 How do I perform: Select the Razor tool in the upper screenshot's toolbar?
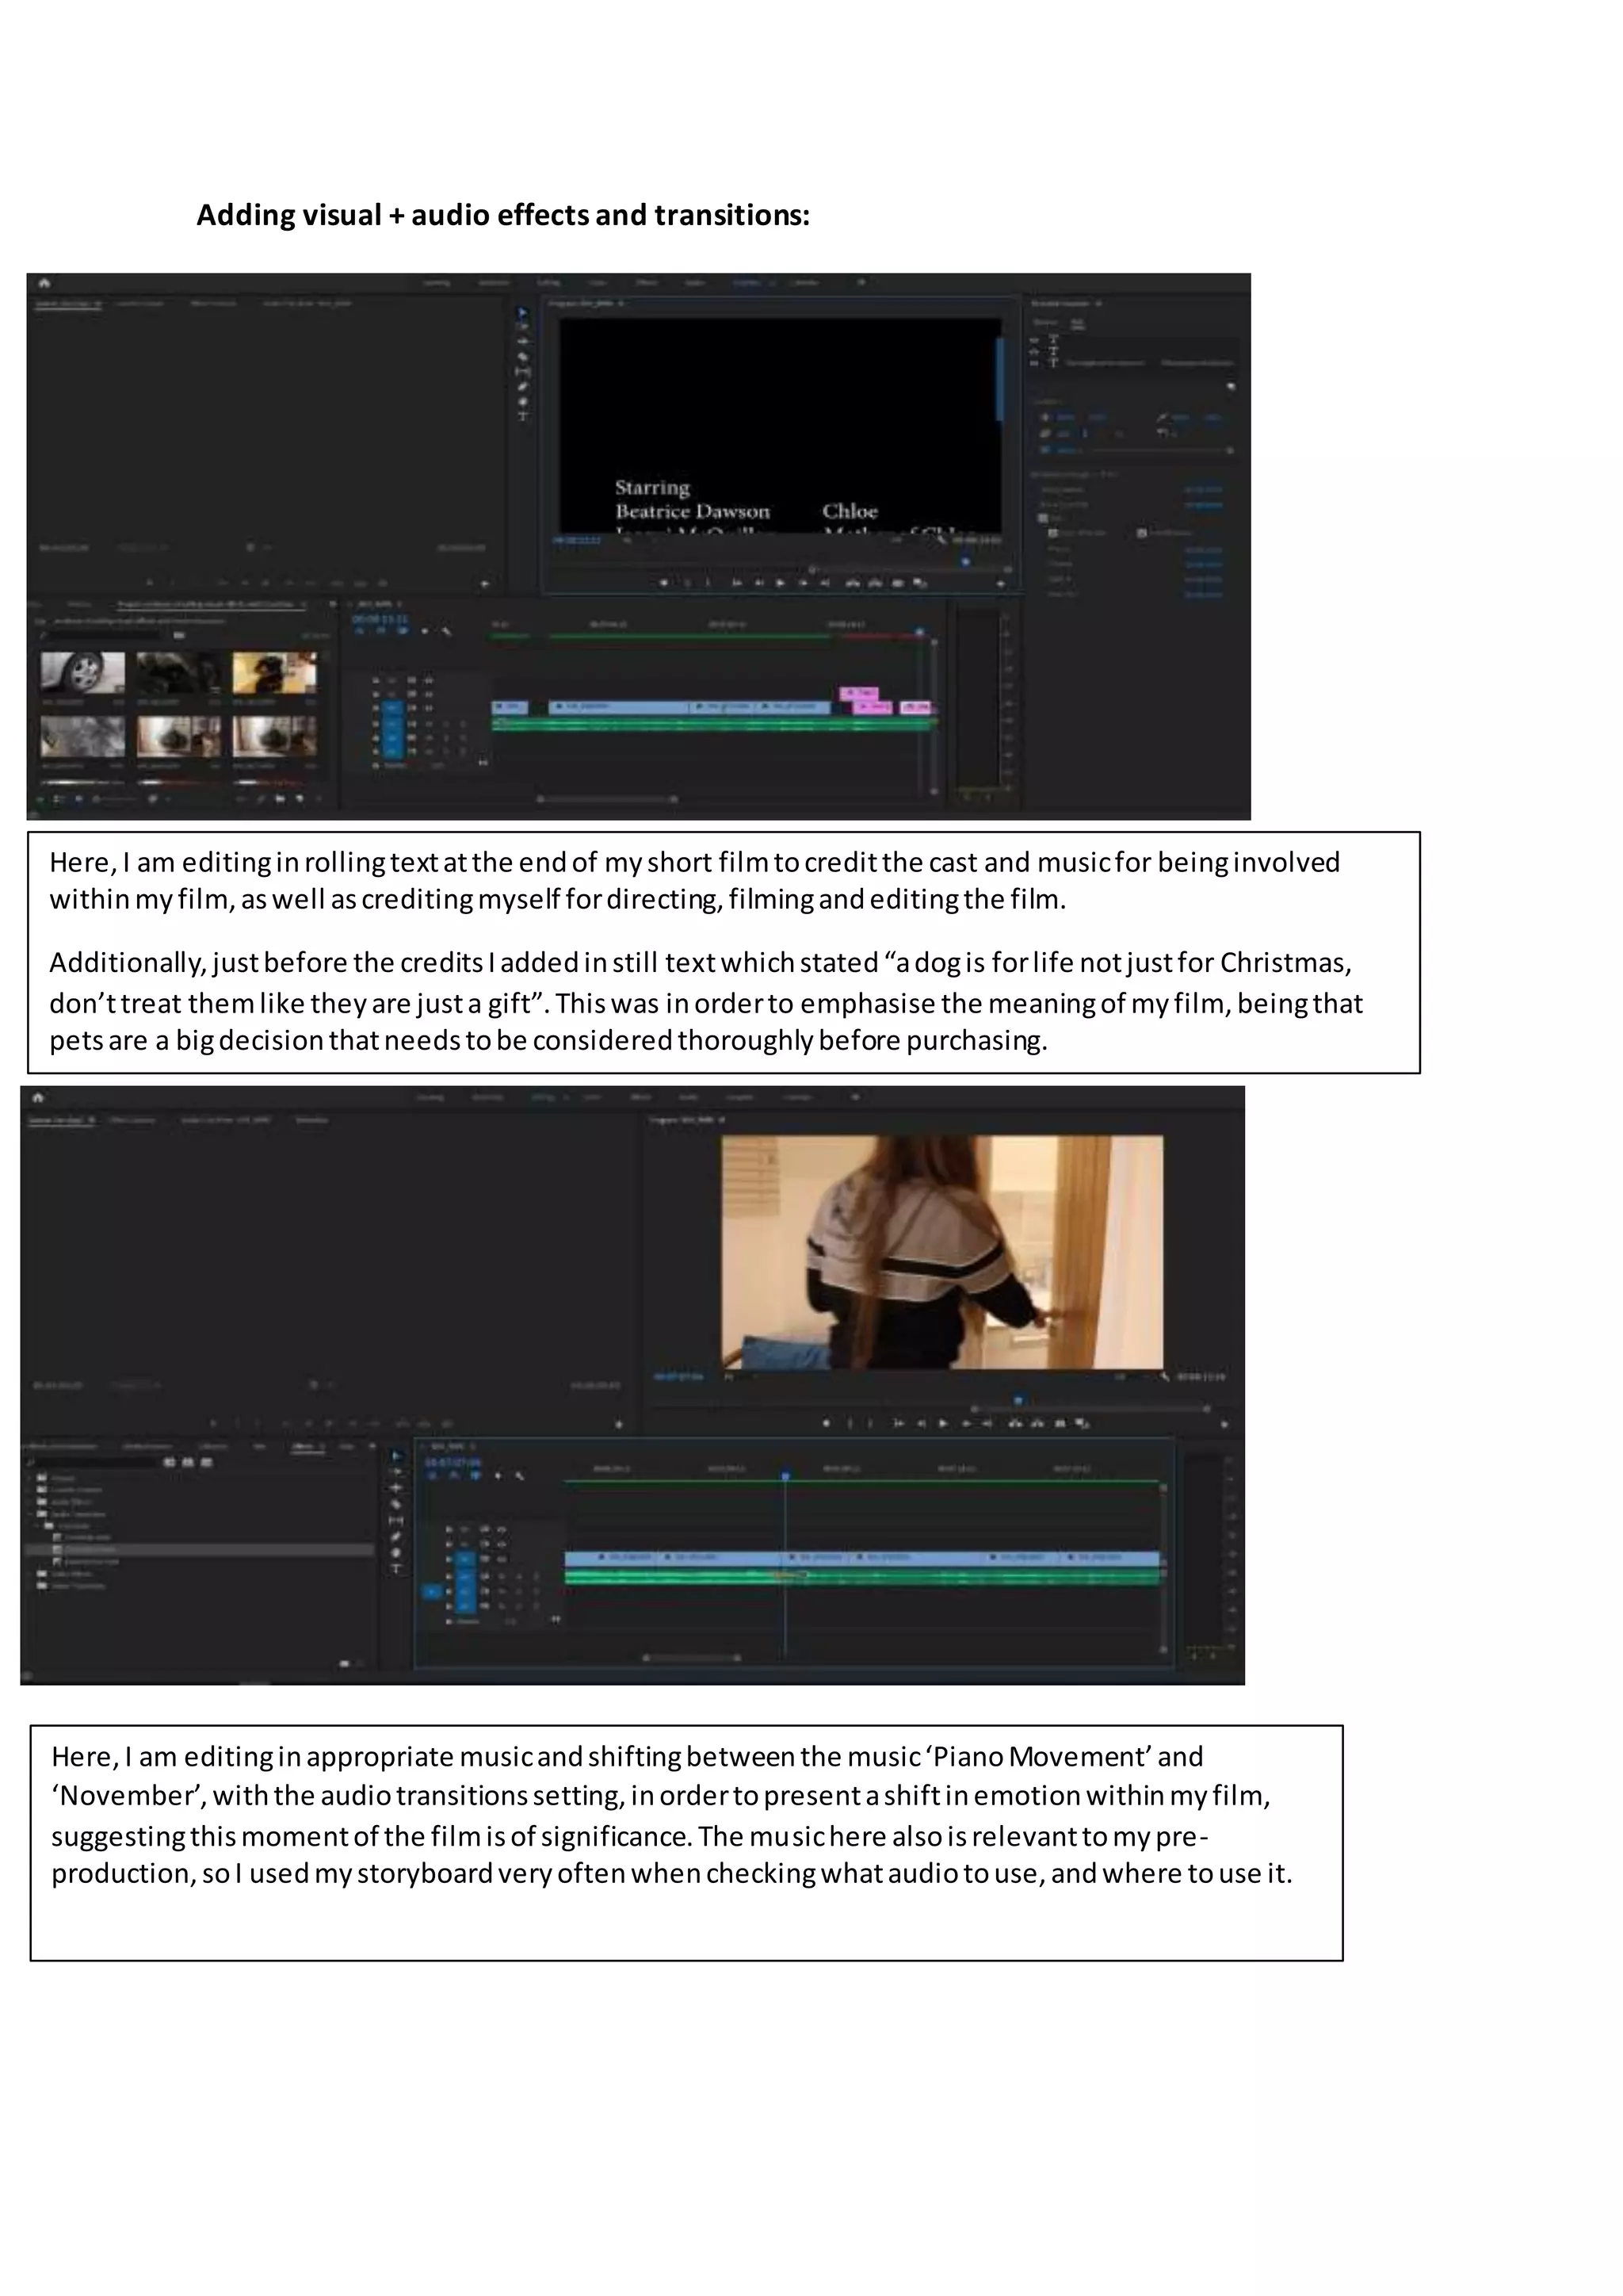point(523,356)
